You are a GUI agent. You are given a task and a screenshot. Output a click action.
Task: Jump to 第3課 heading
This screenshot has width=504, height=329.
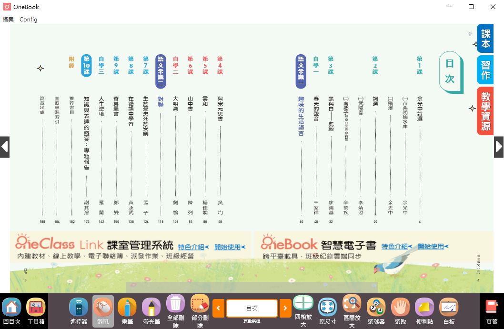click(x=331, y=65)
